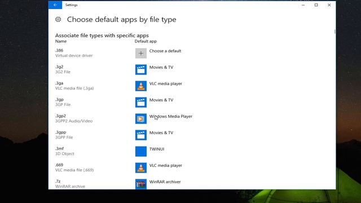Click 'VLC media file (.669)' description
361x203 pixels.
(x=74, y=170)
